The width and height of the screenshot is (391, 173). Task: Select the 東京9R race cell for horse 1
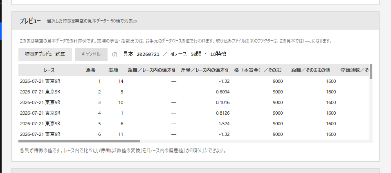(40, 81)
